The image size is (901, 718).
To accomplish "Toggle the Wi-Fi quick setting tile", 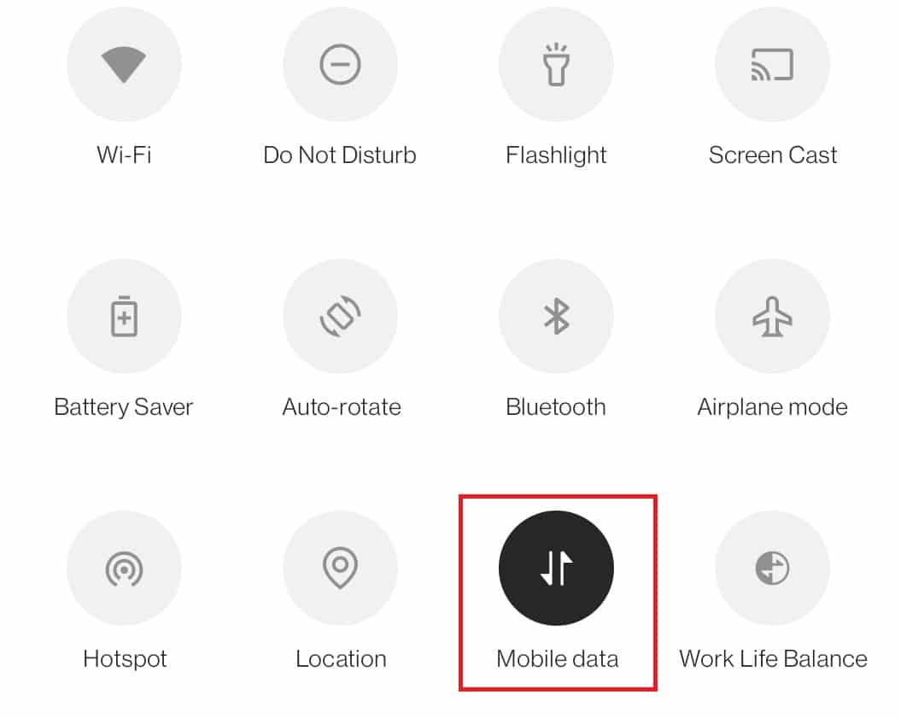I will click(124, 64).
